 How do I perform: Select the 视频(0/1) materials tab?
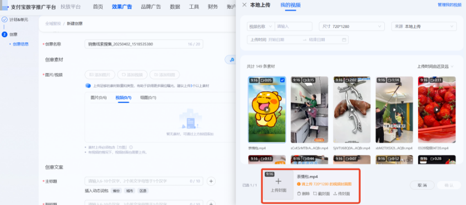124,97
